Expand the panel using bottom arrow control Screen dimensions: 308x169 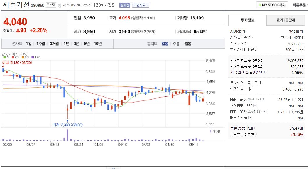[x=113, y=168]
